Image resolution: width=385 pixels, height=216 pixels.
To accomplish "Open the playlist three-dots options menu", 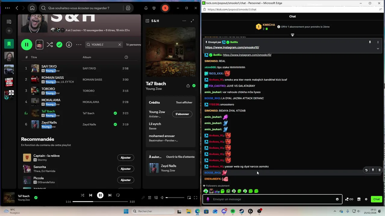I will [79, 45].
